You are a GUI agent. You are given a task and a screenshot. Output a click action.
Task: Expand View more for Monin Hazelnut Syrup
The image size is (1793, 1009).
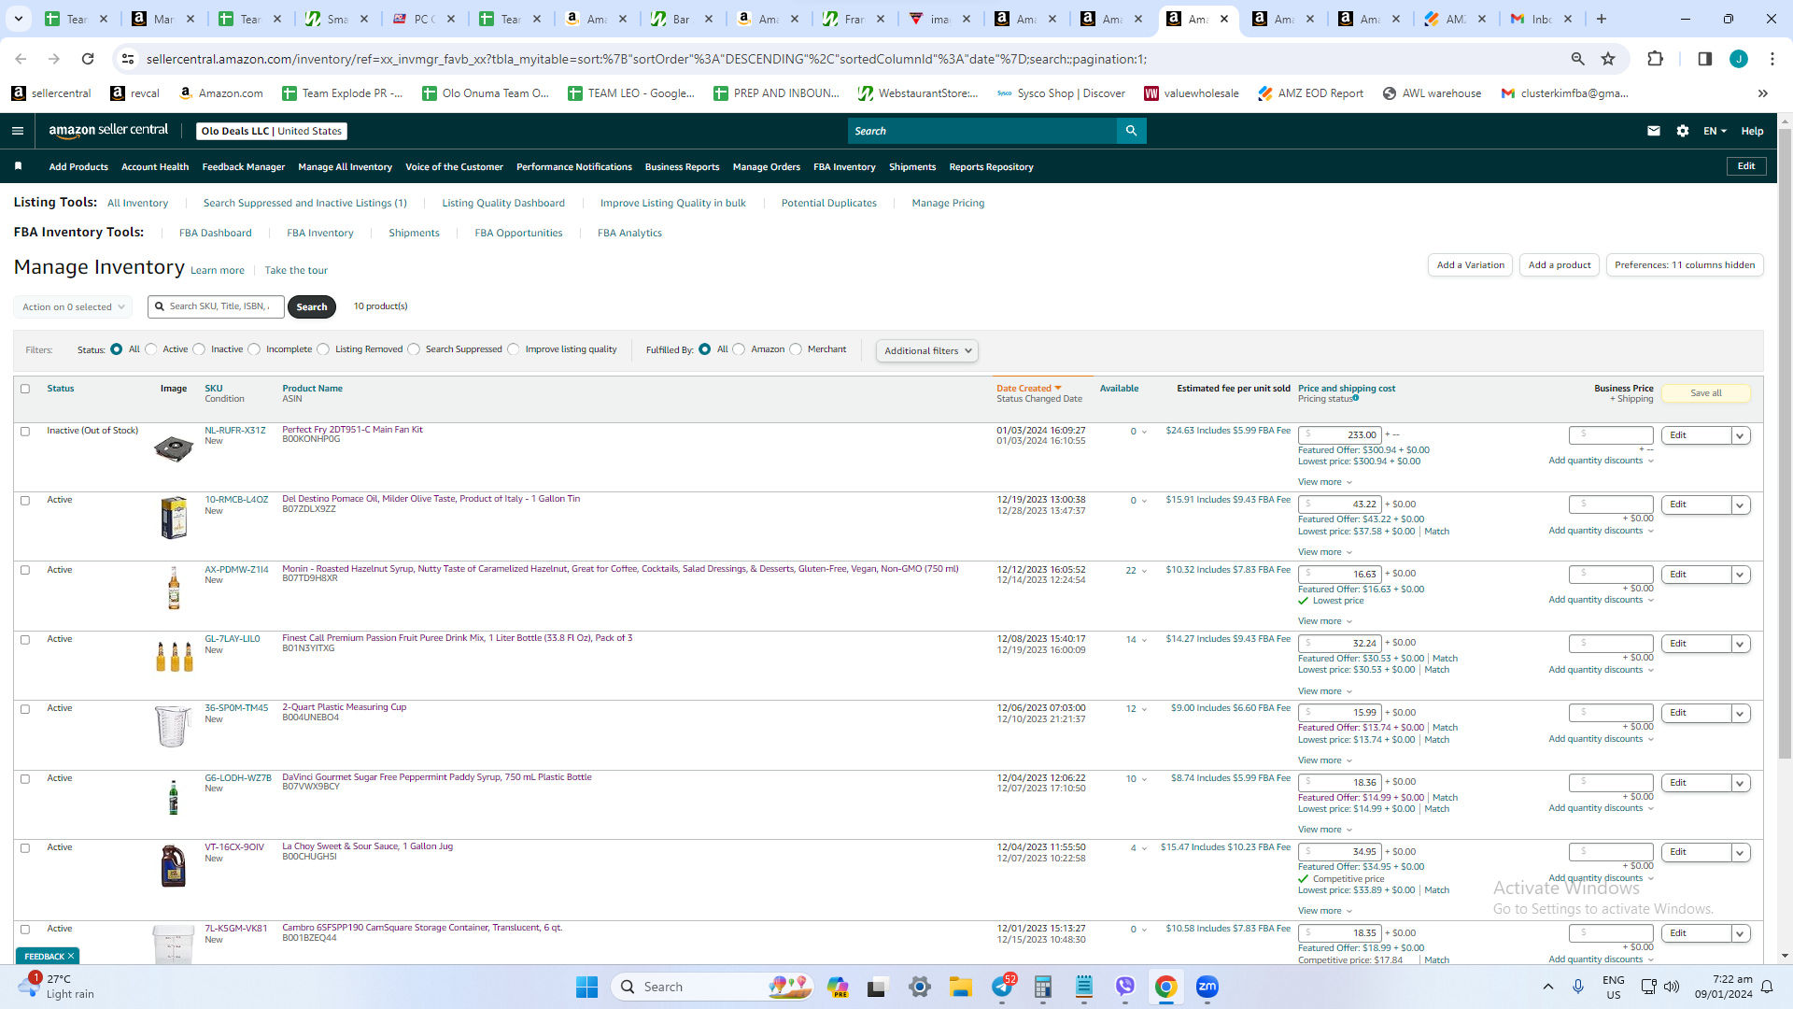click(1325, 621)
